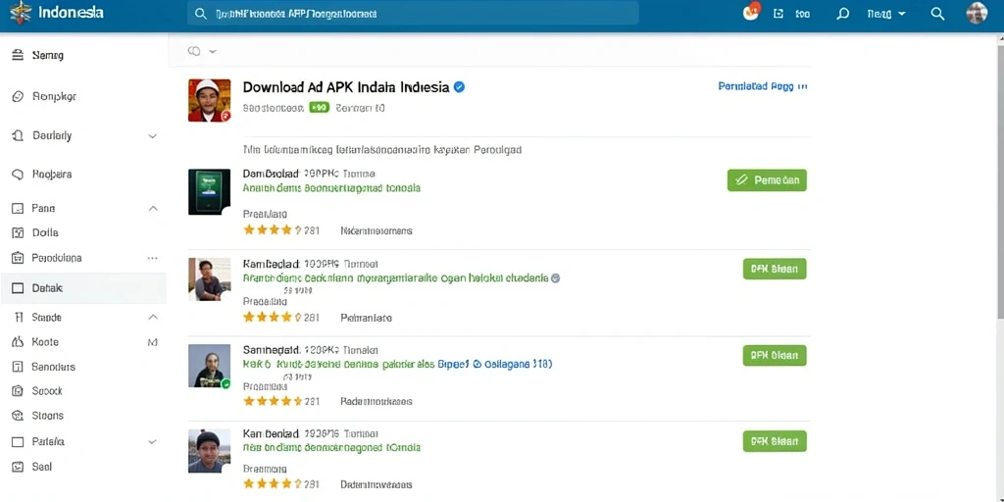The image size is (1004, 502).
Task: Collapse the Pane sidebar section
Action: point(152,208)
